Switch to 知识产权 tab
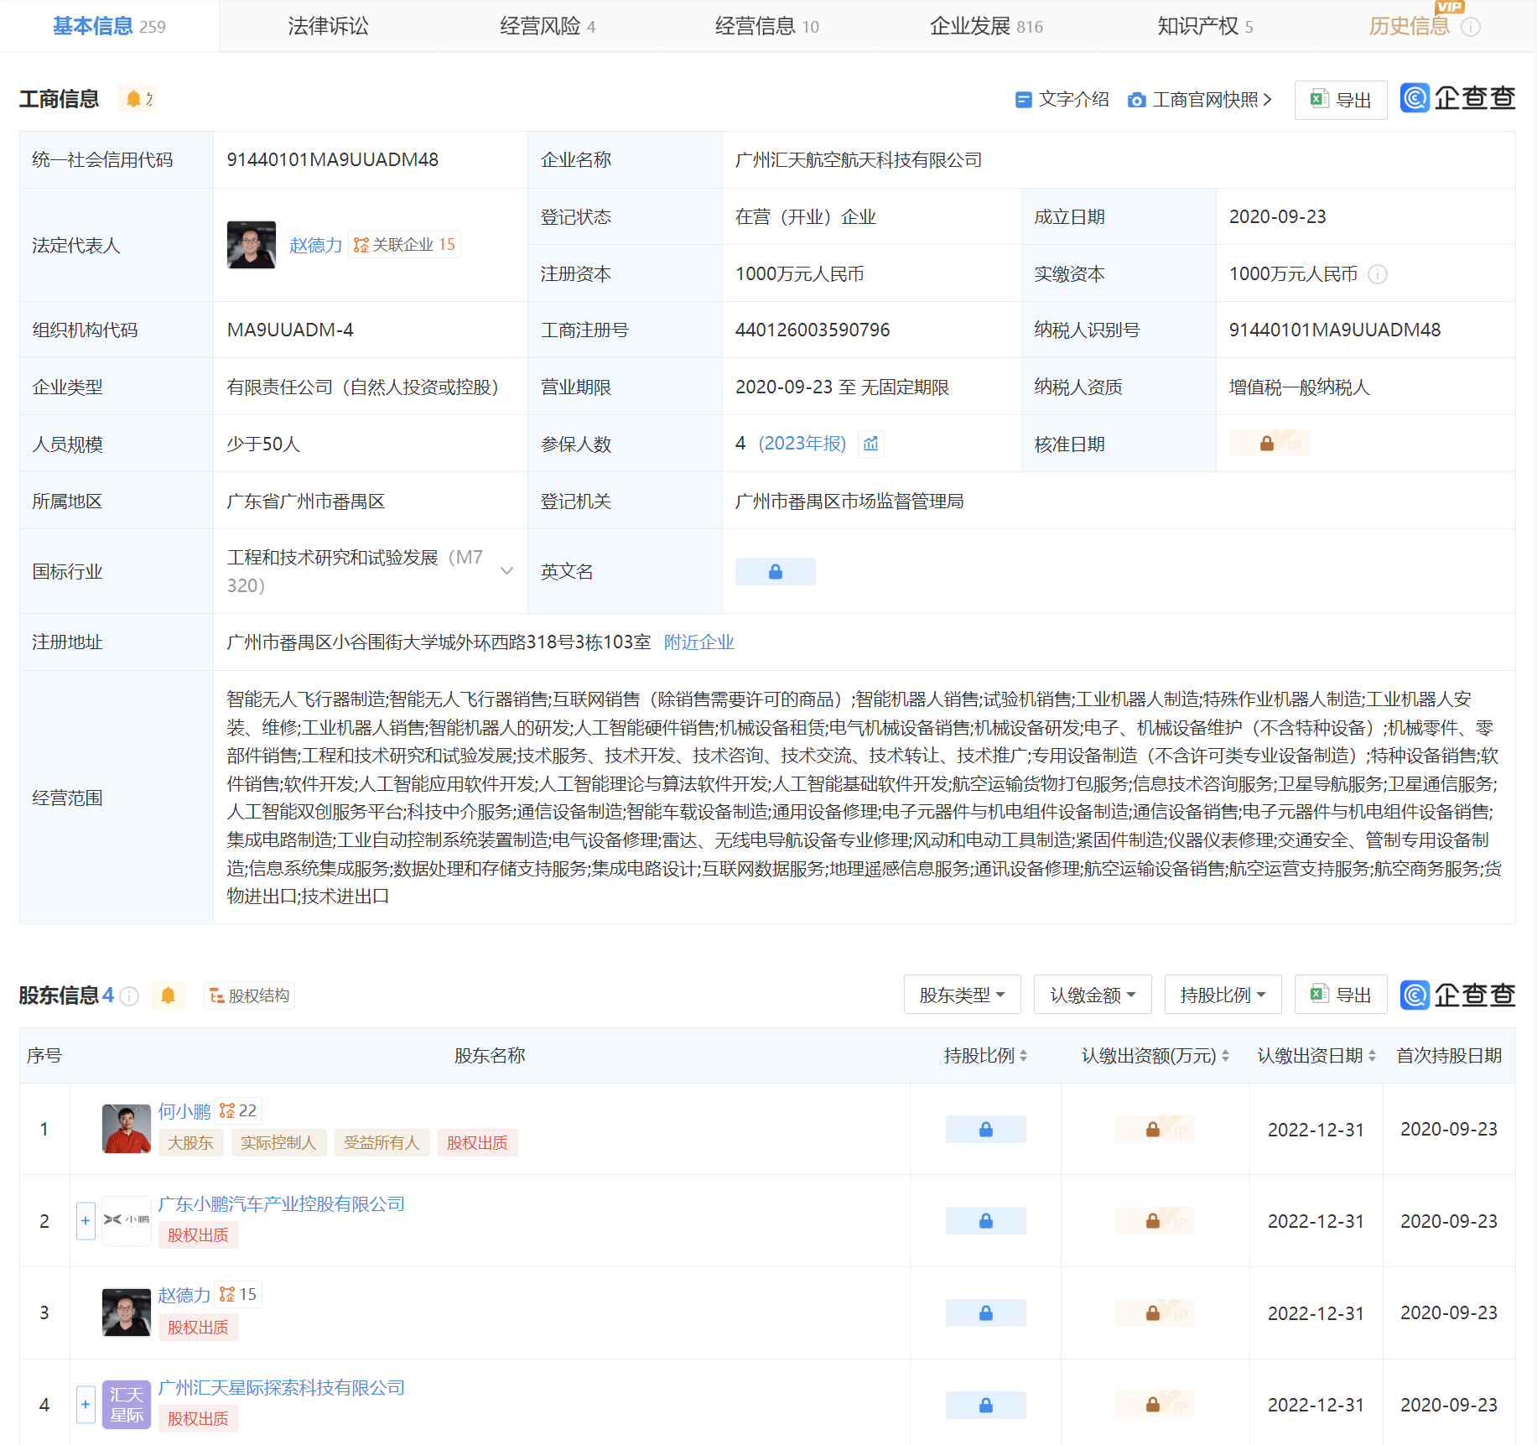This screenshot has height=1445, width=1537. (x=1205, y=27)
